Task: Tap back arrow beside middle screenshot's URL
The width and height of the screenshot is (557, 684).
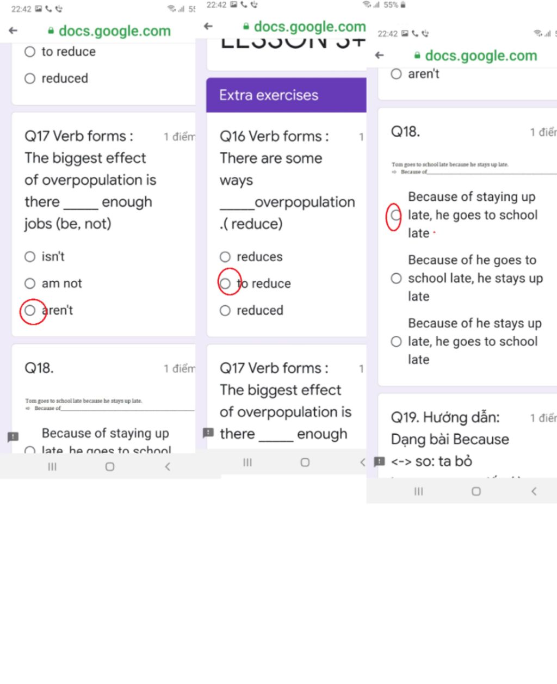Action: tap(208, 26)
